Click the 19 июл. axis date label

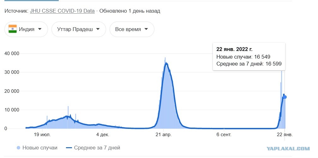click(x=42, y=135)
